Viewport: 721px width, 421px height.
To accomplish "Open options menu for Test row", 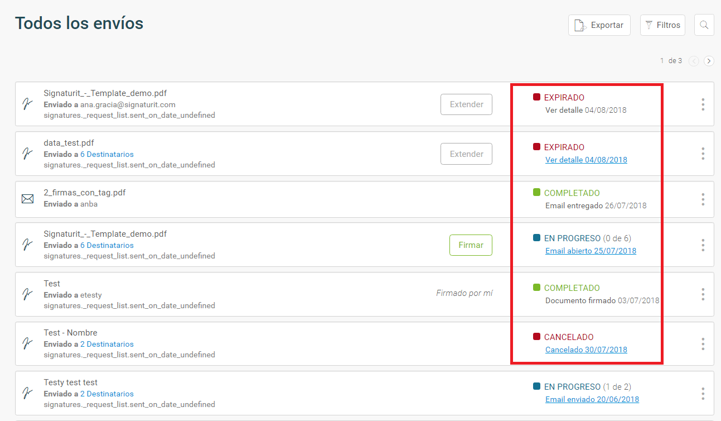I will [x=703, y=294].
